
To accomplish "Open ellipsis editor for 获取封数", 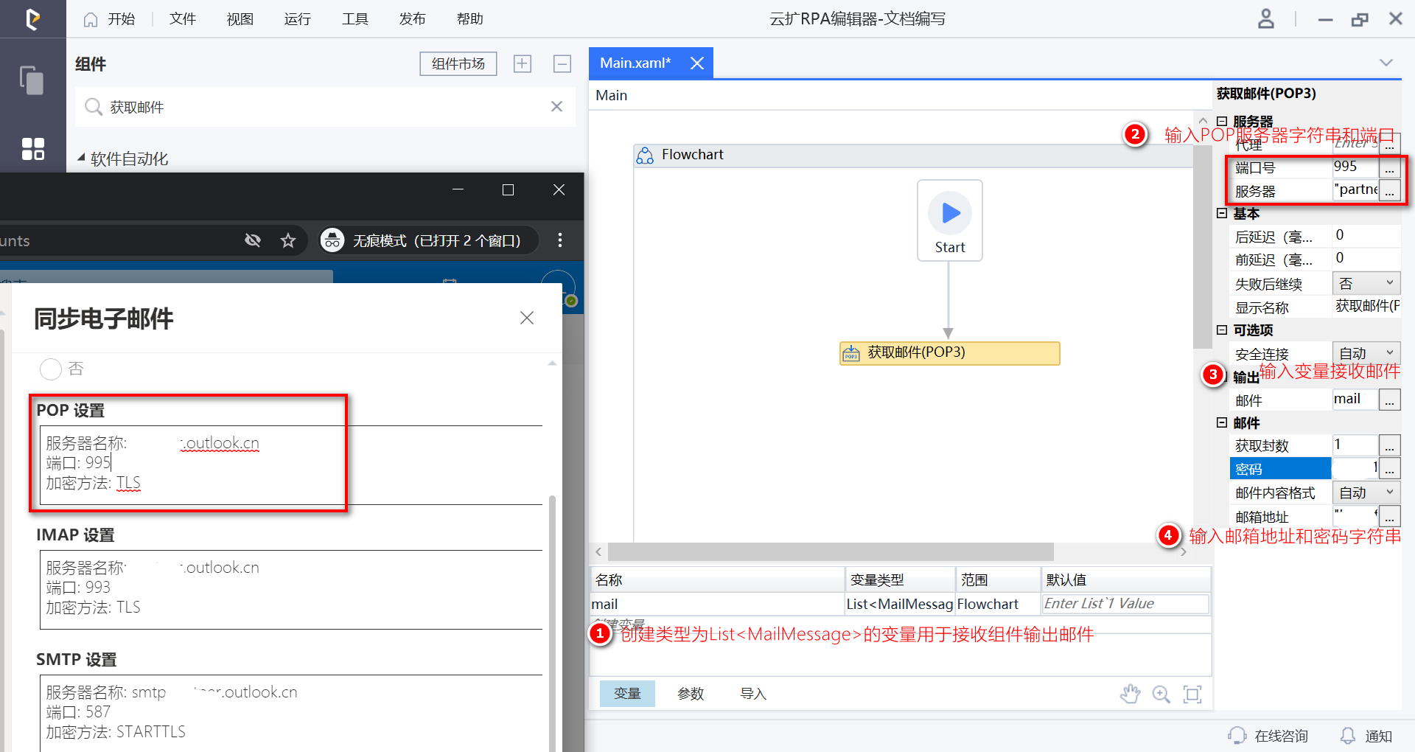I will [1389, 445].
